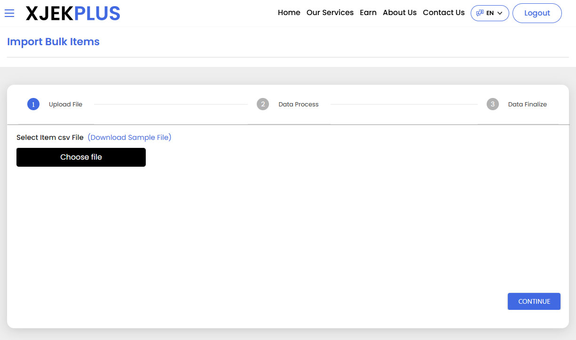This screenshot has height=340, width=576.
Task: Select the step 3 circle icon
Action: 492,105
